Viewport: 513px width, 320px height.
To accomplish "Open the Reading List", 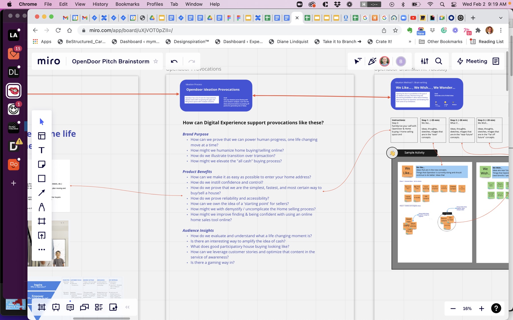I will [487, 42].
